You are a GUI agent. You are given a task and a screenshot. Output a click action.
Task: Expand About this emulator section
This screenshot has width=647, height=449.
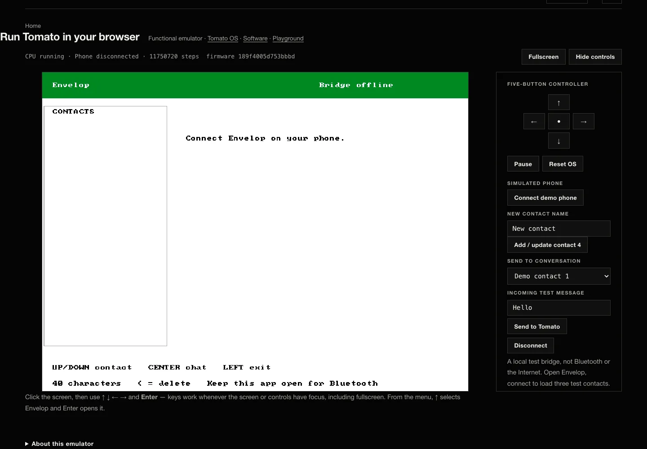pyautogui.click(x=59, y=444)
